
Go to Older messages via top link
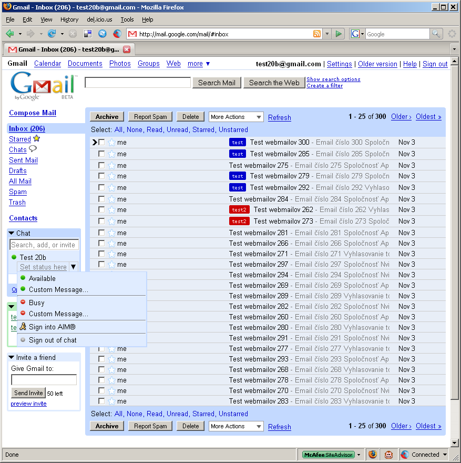point(401,117)
